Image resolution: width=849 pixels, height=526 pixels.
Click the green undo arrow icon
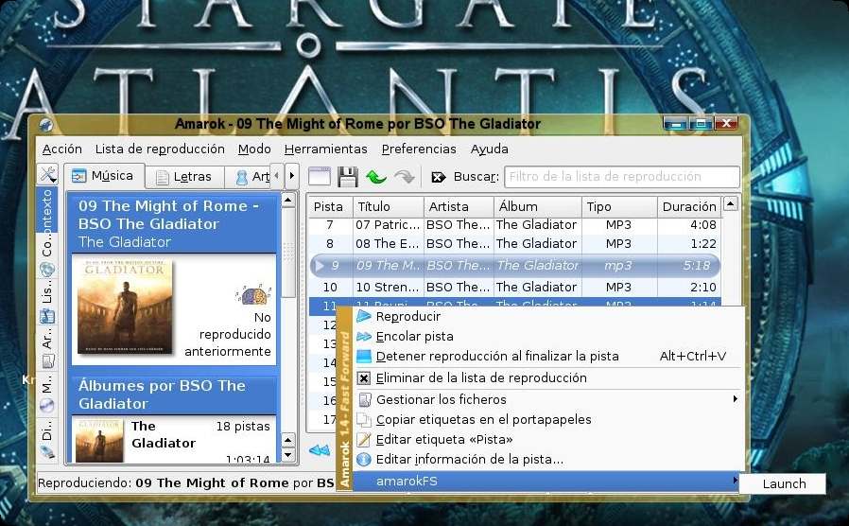click(x=375, y=177)
